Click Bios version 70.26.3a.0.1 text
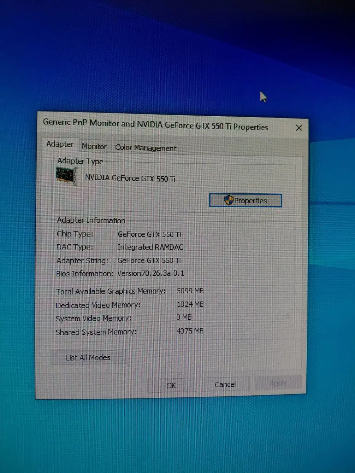The height and width of the screenshot is (473, 355). click(151, 273)
